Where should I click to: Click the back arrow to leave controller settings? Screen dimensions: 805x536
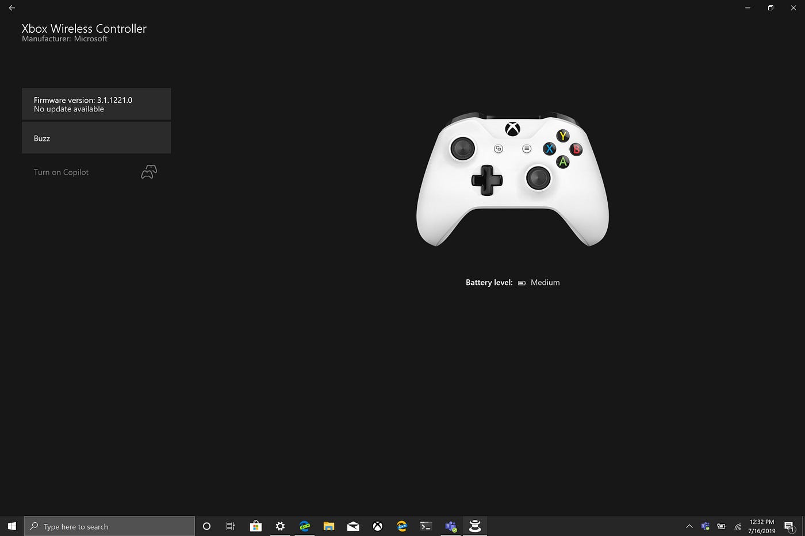(11, 8)
